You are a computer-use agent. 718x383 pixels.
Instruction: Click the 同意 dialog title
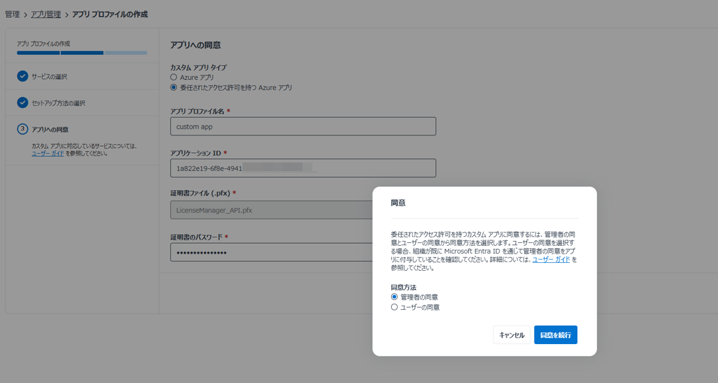tap(398, 203)
